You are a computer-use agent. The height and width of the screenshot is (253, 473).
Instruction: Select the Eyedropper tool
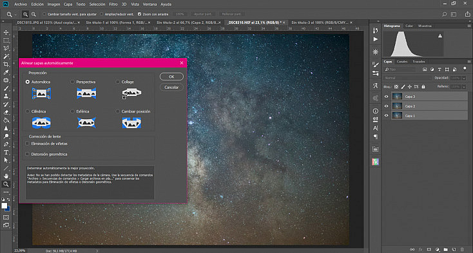[6, 72]
